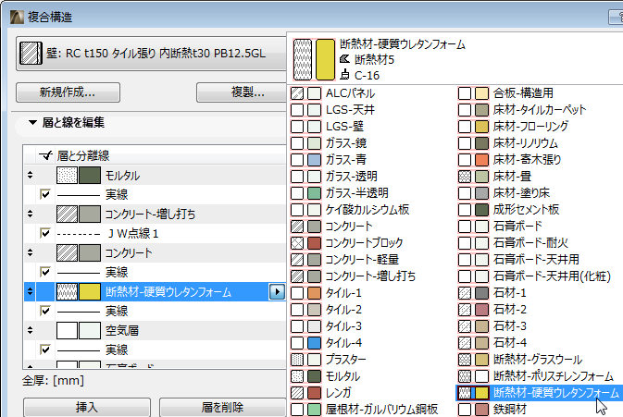Click the C-16 pen icon

click(x=344, y=75)
